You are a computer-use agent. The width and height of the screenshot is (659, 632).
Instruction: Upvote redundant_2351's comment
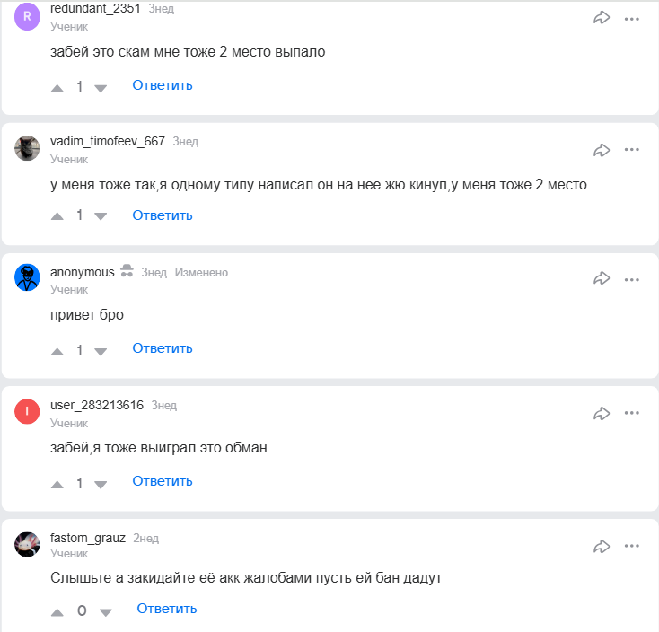(58, 88)
